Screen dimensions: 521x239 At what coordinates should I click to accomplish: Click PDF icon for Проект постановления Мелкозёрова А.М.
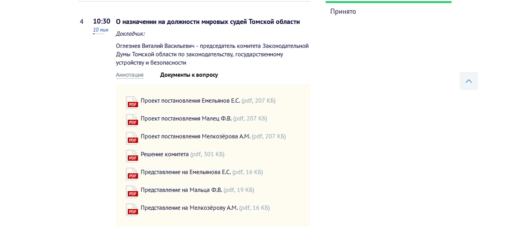tap(132, 138)
